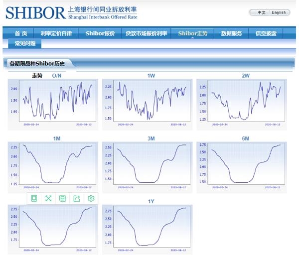Image resolution: width=299 pixels, height=255 pixels.
Task: Click the fullscreen expand arrows icon
Action: click(x=48, y=198)
